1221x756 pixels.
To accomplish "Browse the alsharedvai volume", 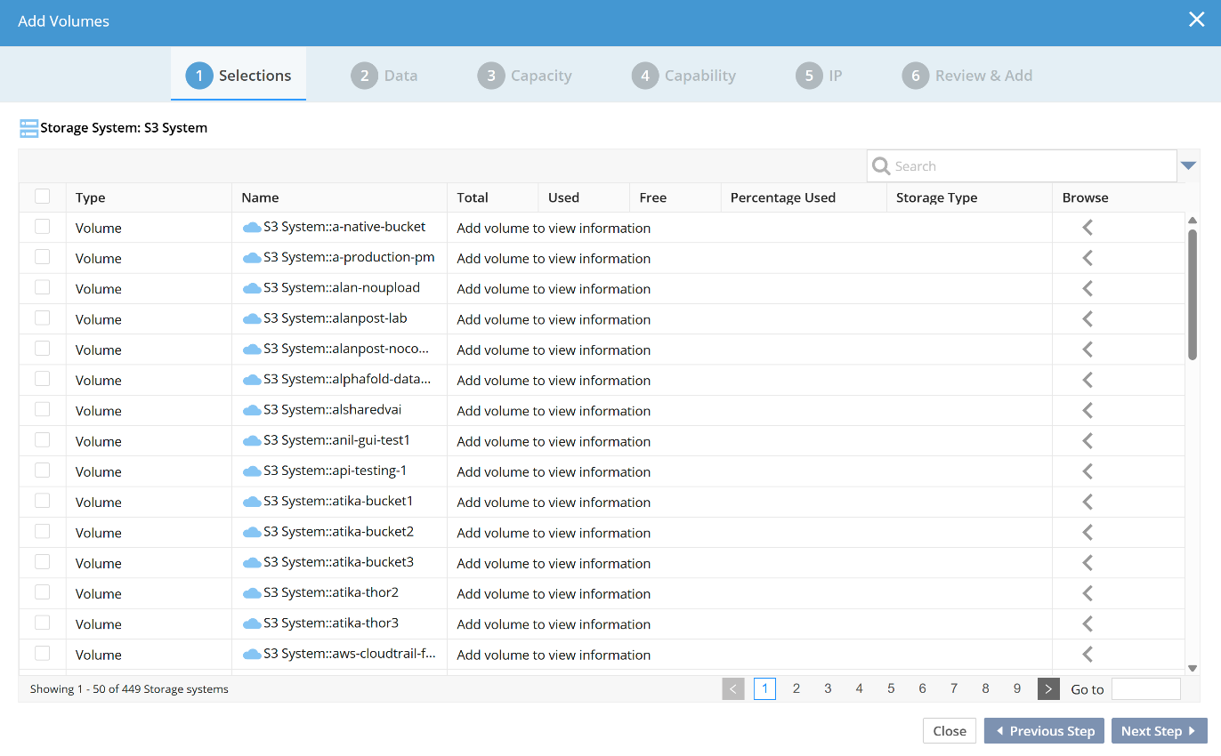I will [1087, 410].
